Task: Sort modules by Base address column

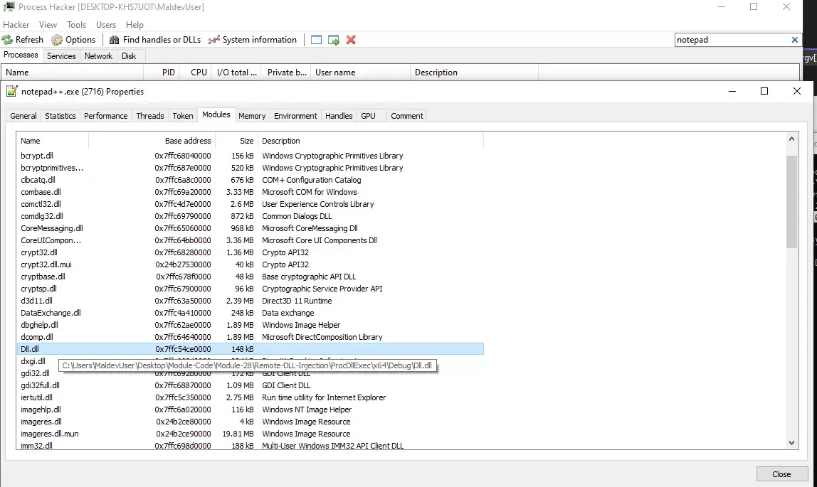Action: [x=188, y=141]
